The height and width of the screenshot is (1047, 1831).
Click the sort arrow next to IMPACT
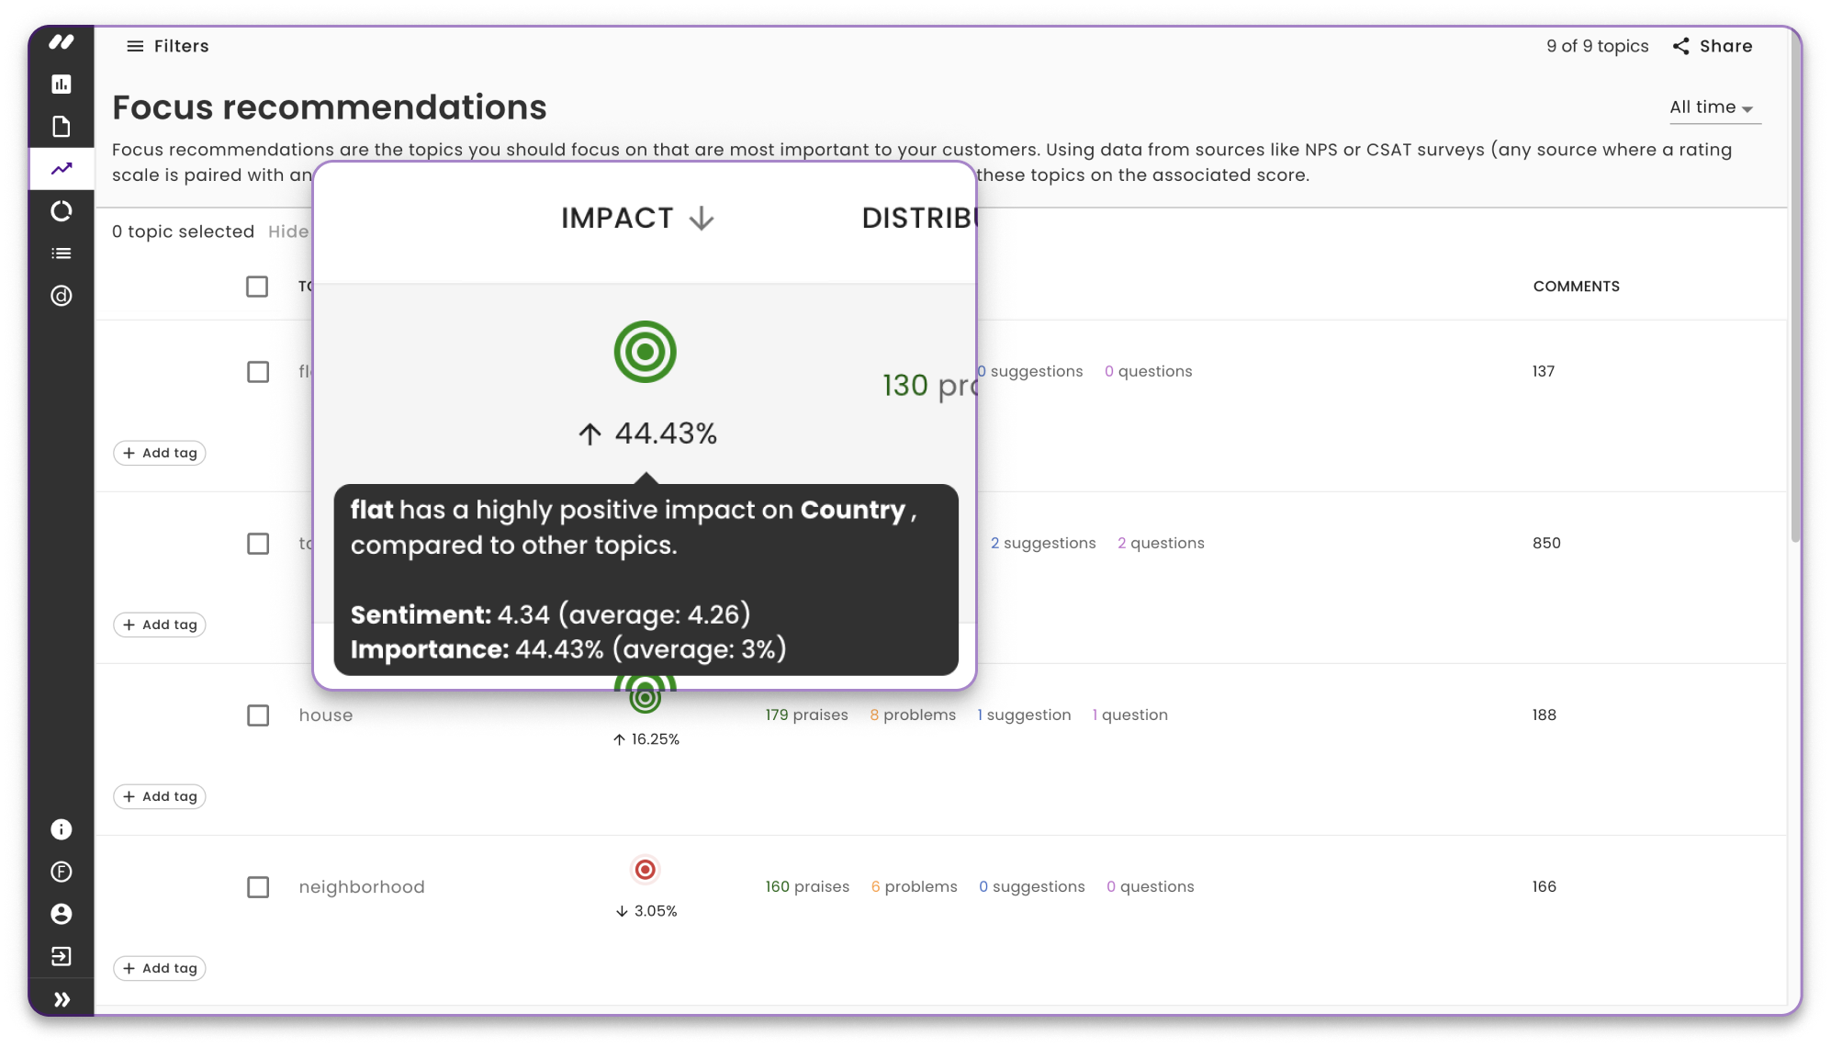(x=702, y=219)
